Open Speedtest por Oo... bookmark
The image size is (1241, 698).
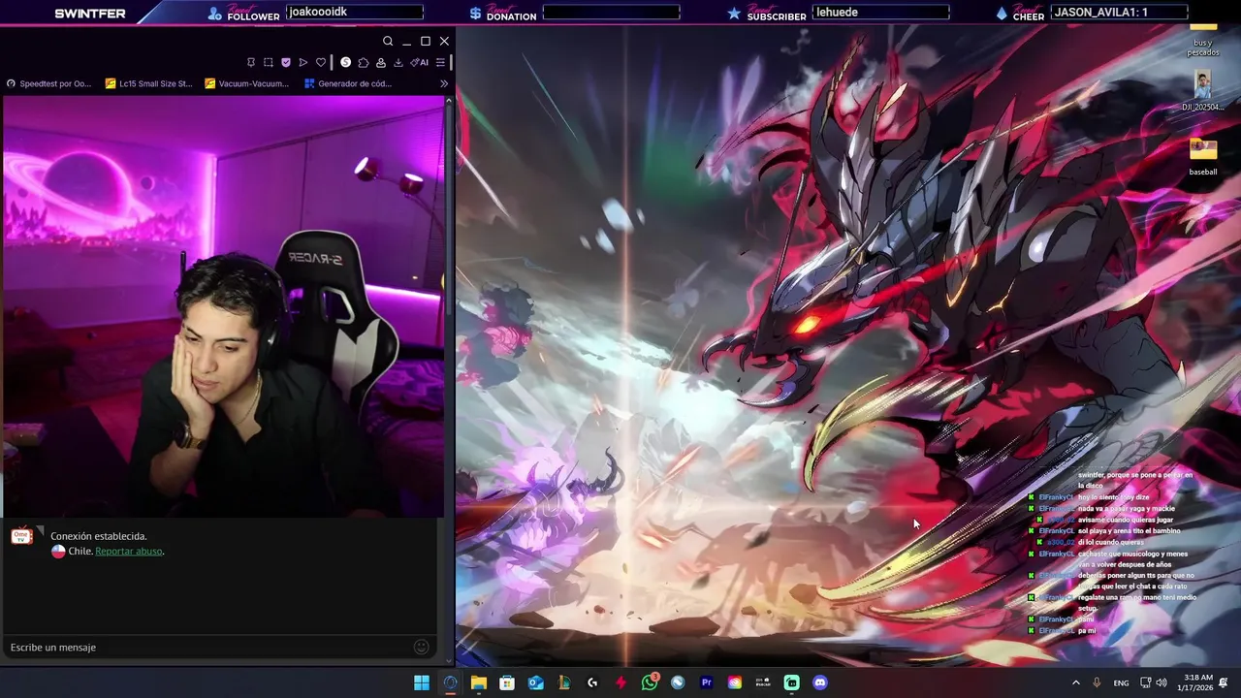[49, 83]
